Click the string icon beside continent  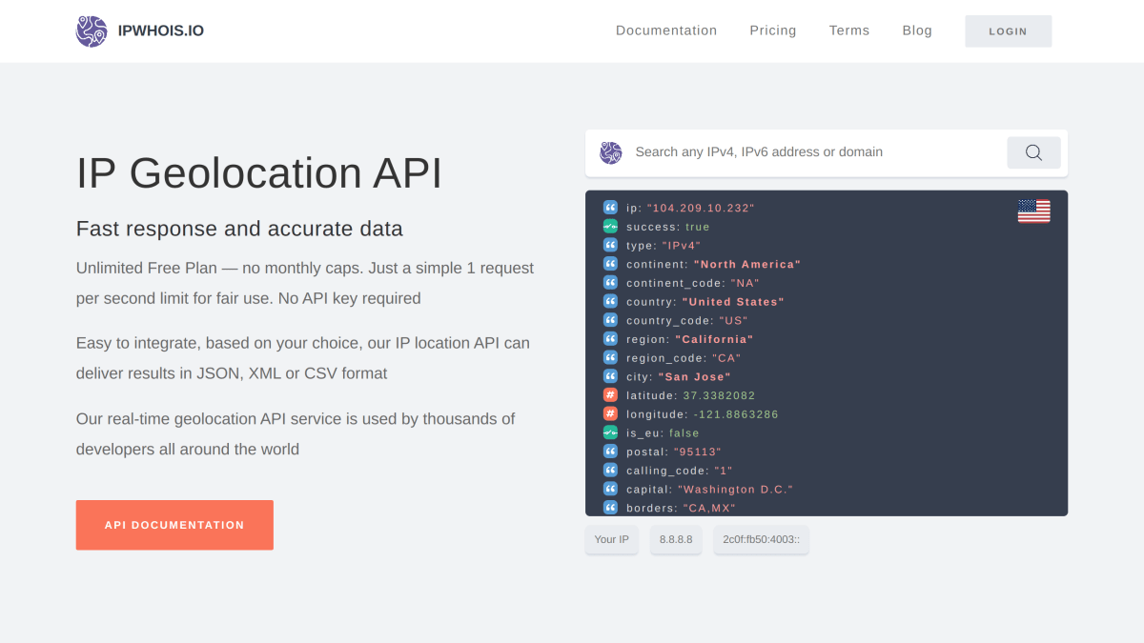610,264
